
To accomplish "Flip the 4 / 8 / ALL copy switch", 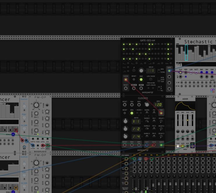I will click(159, 88).
